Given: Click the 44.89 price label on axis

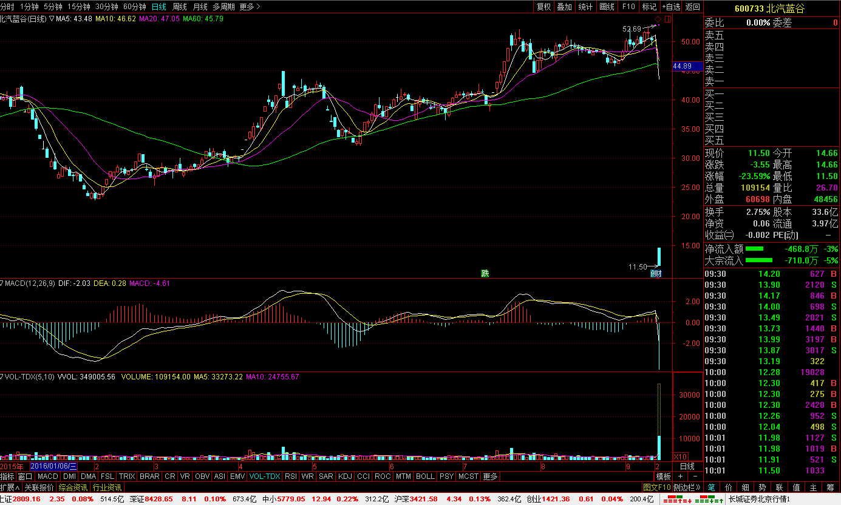Looking at the screenshot, I should coord(687,66).
